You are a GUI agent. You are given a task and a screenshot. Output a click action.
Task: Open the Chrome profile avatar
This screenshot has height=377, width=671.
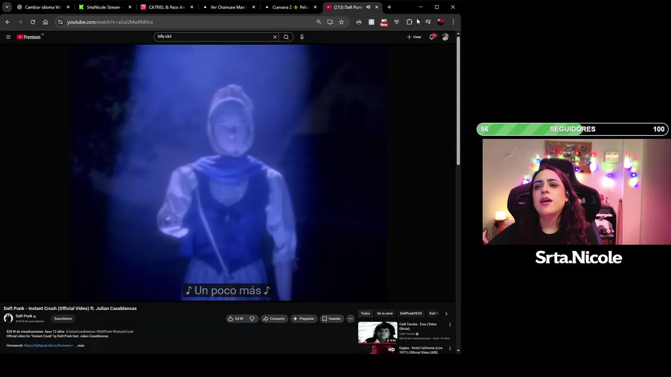click(x=440, y=22)
